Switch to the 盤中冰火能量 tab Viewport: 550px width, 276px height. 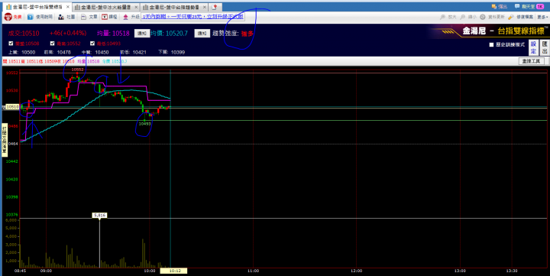[x=106, y=7]
